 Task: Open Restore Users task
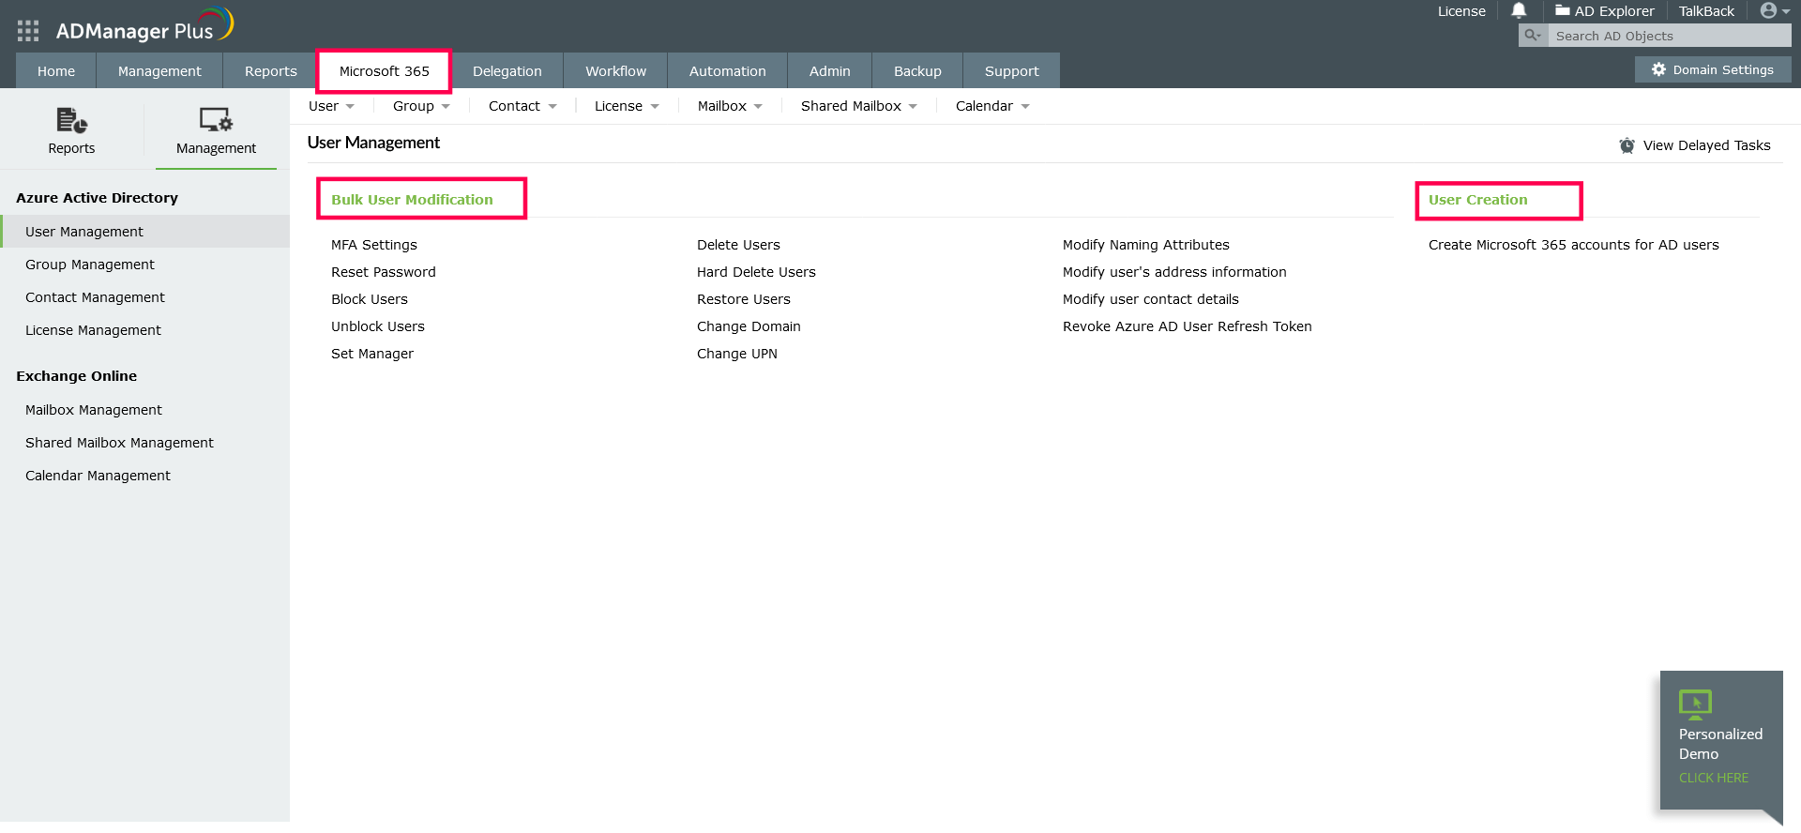tap(744, 299)
